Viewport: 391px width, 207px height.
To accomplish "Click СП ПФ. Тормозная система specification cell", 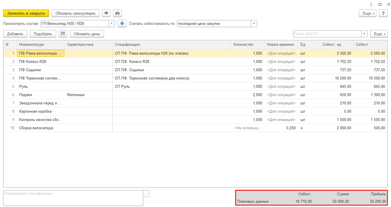I will tap(171, 78).
